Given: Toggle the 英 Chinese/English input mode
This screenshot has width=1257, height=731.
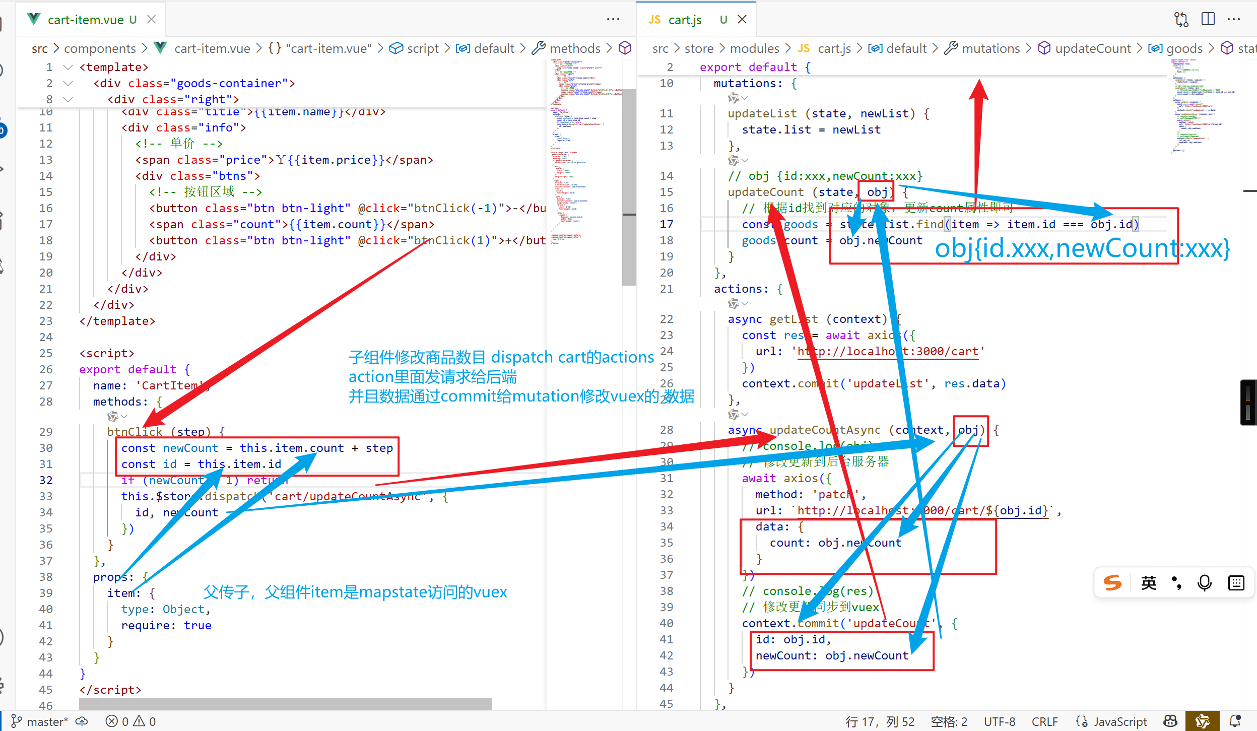Looking at the screenshot, I should pos(1148,583).
